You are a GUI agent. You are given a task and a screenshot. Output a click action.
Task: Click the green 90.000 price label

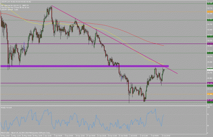(210, 53)
